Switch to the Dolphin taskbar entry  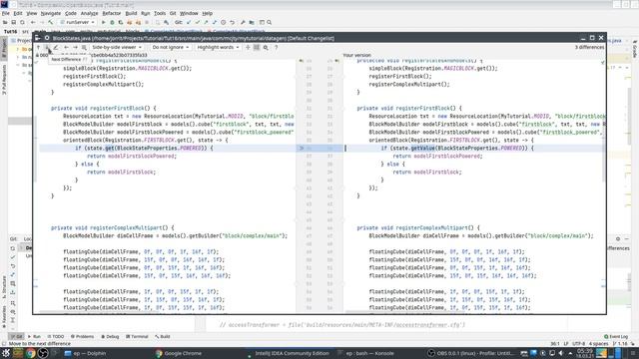(x=86, y=353)
